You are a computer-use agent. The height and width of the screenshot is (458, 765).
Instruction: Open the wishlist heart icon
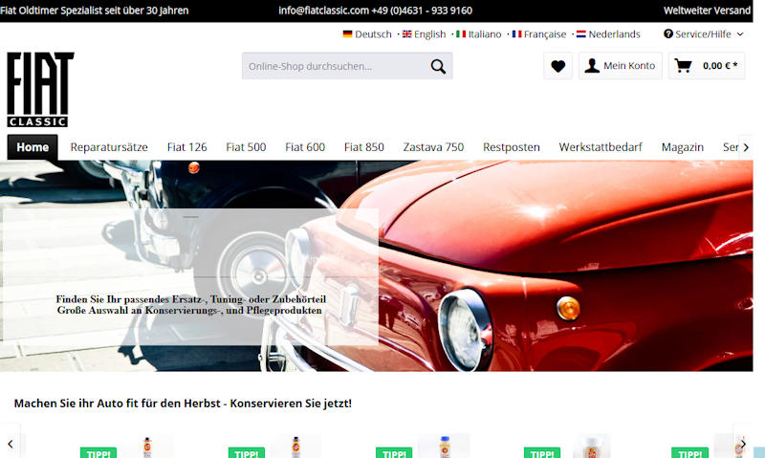coord(558,66)
